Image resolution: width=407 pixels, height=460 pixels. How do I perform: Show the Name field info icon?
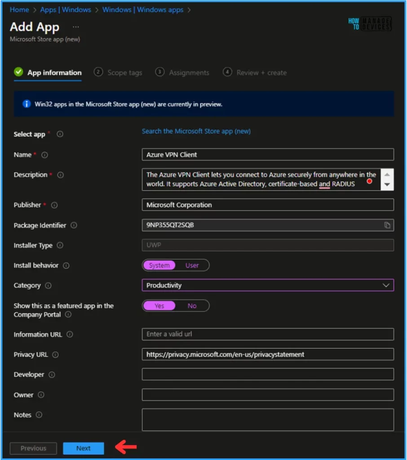(x=44, y=155)
